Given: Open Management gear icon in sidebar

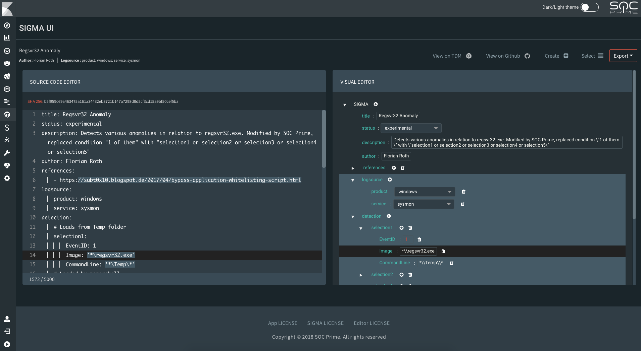Looking at the screenshot, I should click(7, 178).
